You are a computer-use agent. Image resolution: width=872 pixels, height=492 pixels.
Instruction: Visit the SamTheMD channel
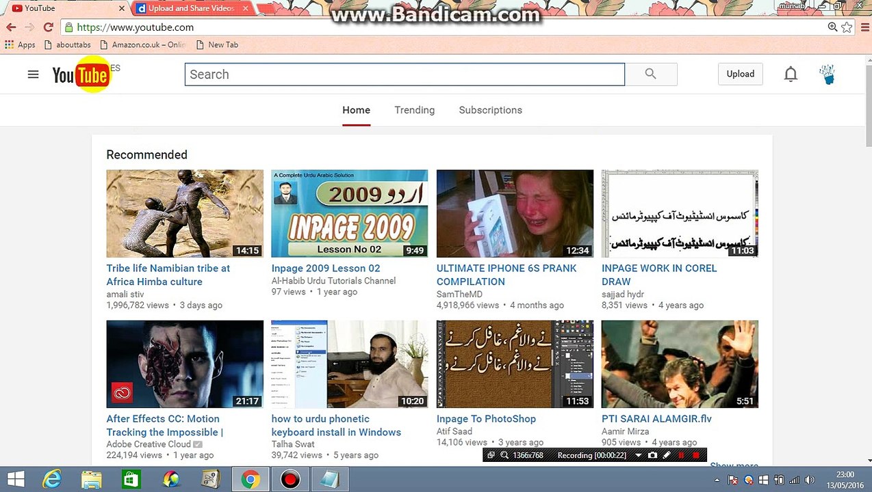[459, 295]
